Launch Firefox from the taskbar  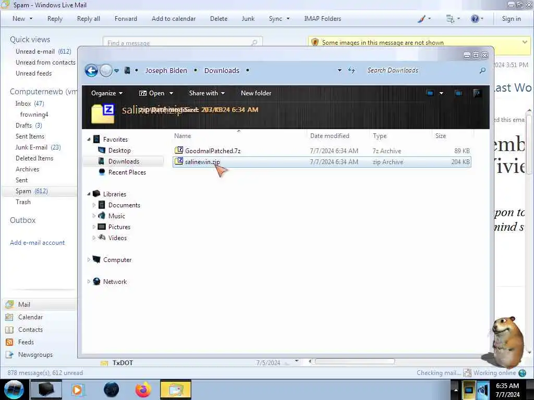pyautogui.click(x=143, y=390)
